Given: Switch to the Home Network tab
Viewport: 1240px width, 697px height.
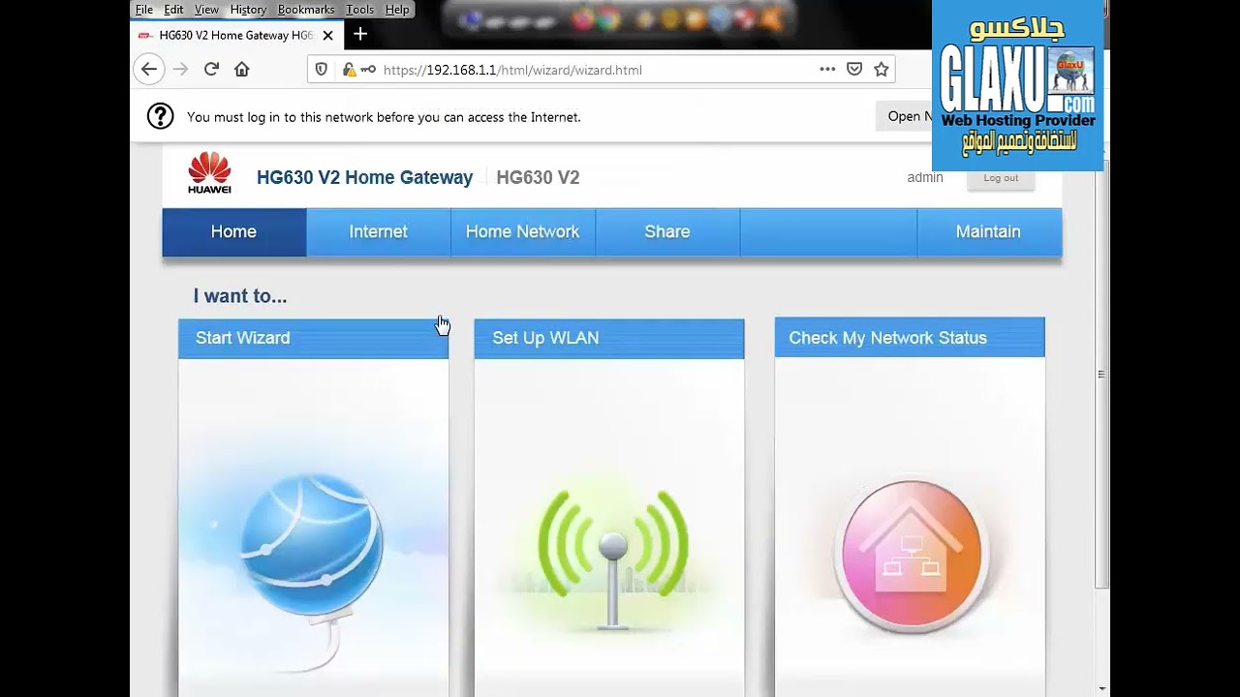Looking at the screenshot, I should tap(522, 231).
